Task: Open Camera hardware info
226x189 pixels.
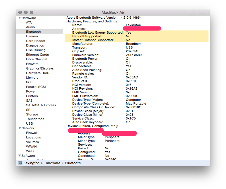Action: (x=32, y=36)
